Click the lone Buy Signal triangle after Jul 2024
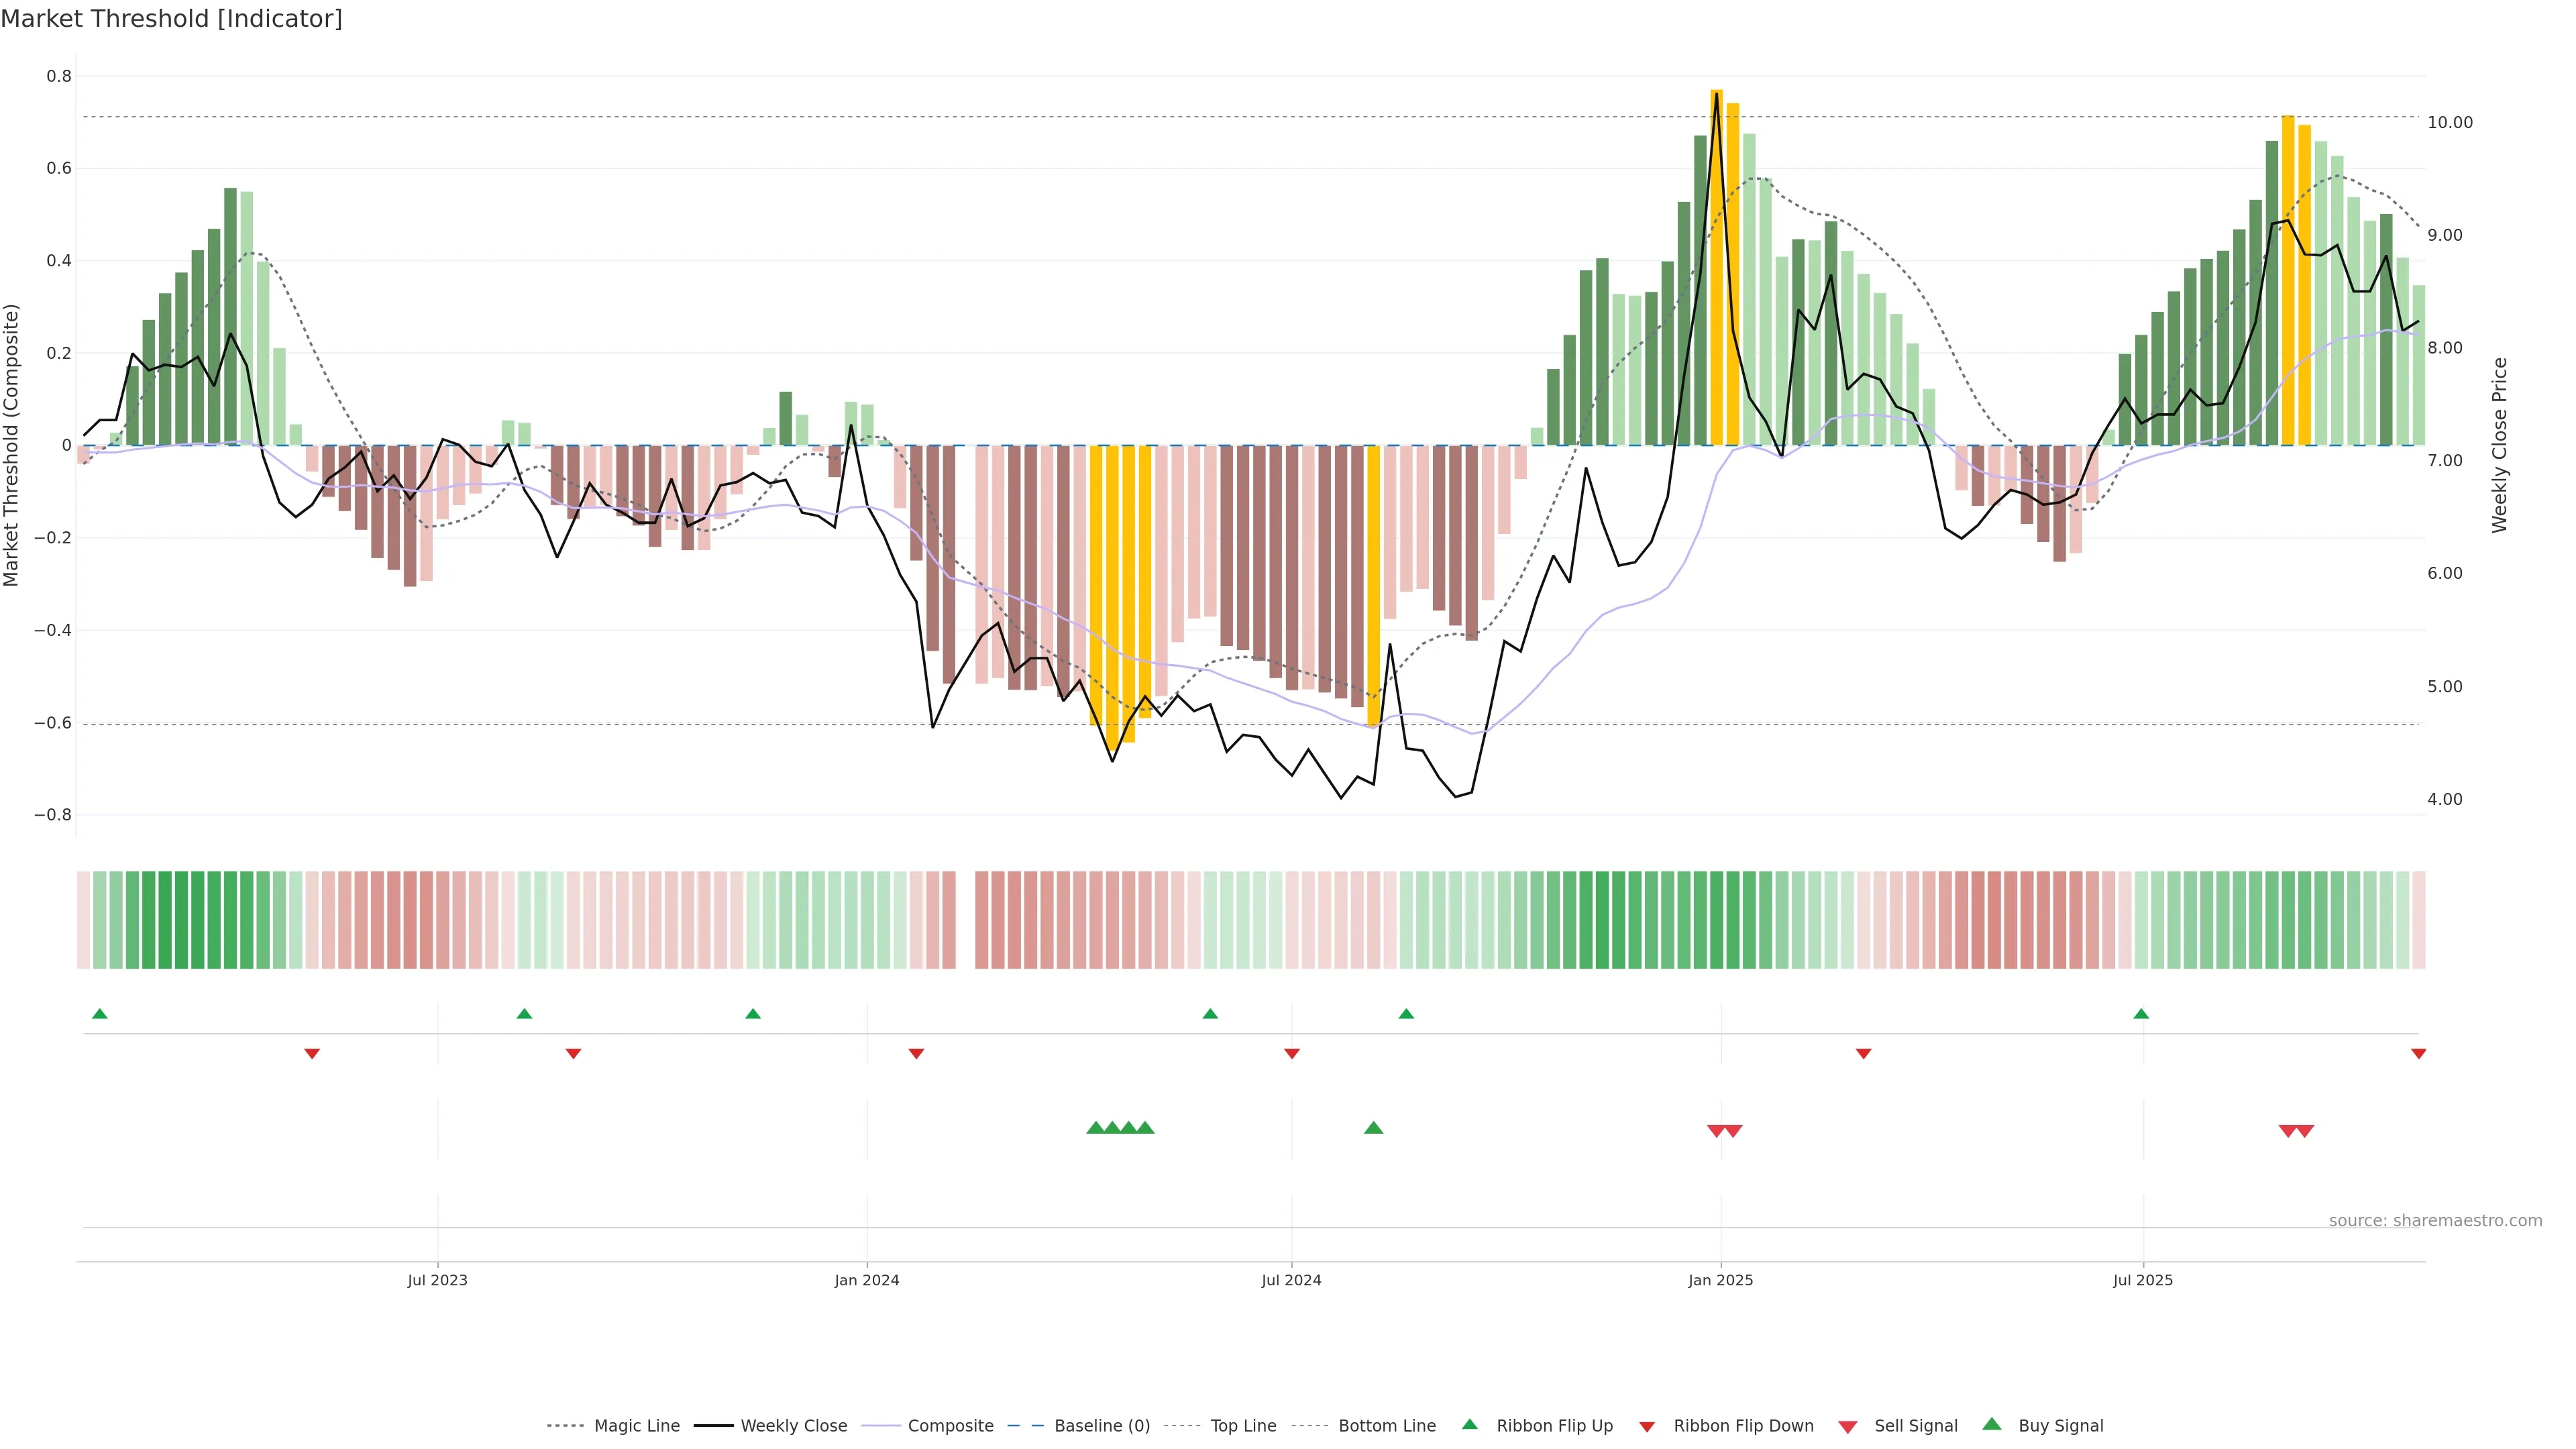2576x1449 pixels. tap(1373, 1128)
